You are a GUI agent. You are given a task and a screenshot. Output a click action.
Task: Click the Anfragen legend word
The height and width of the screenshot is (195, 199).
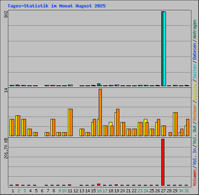coord(195,29)
